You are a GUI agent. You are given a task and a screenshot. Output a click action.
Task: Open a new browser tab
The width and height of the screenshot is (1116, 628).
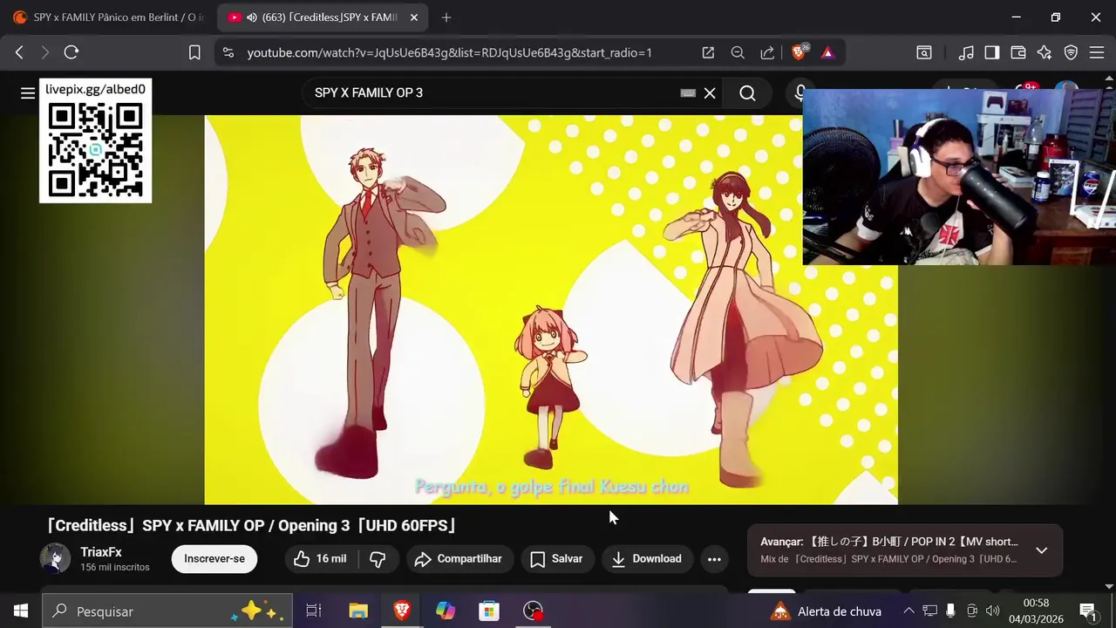(x=446, y=17)
